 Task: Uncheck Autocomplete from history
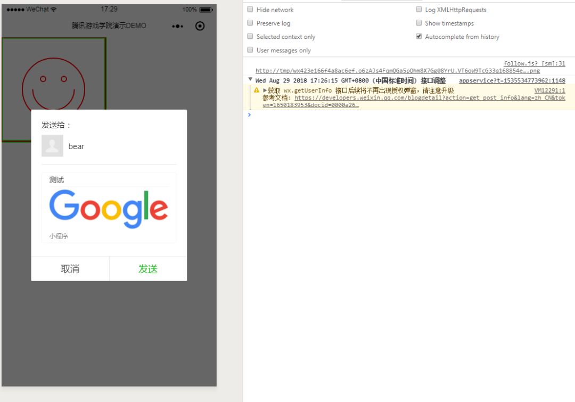pyautogui.click(x=419, y=36)
